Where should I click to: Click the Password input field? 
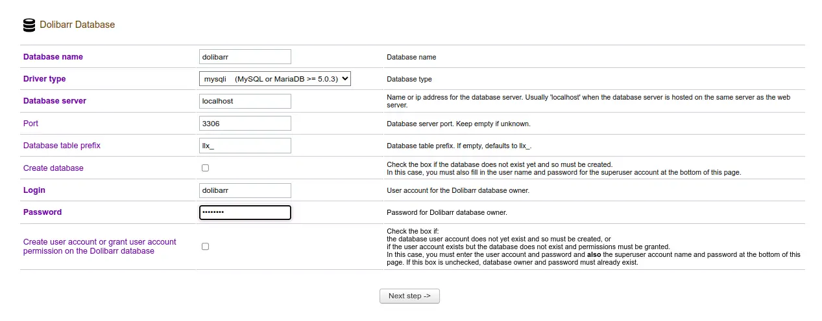pos(245,212)
